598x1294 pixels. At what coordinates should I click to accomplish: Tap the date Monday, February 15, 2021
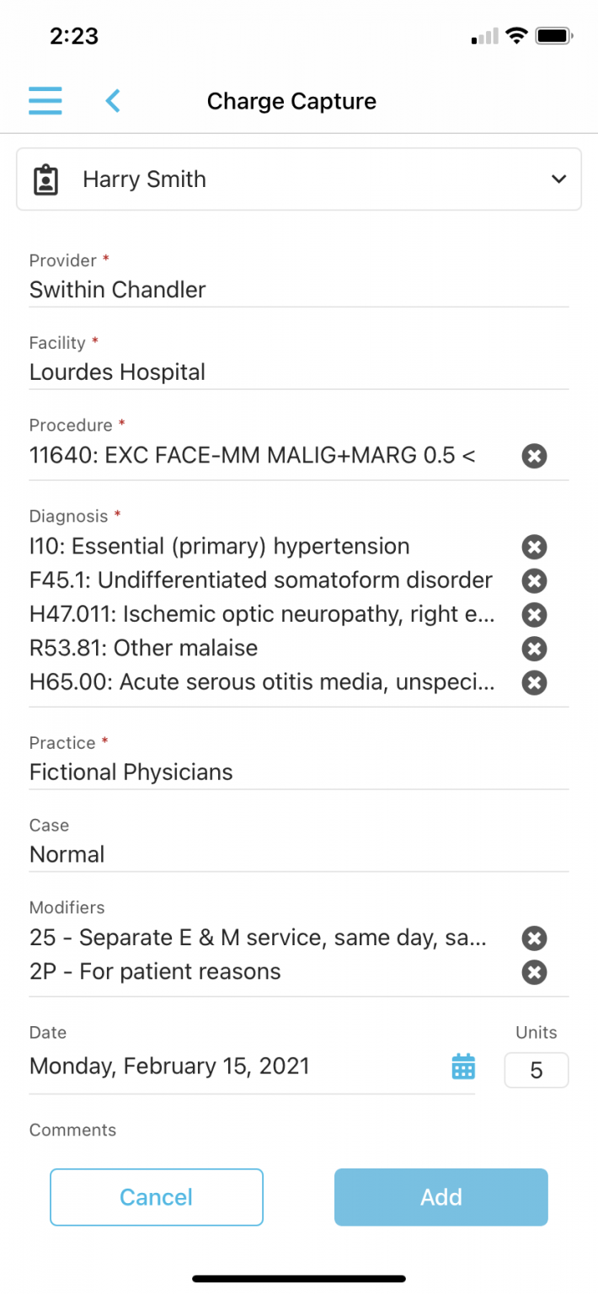coord(169,1067)
